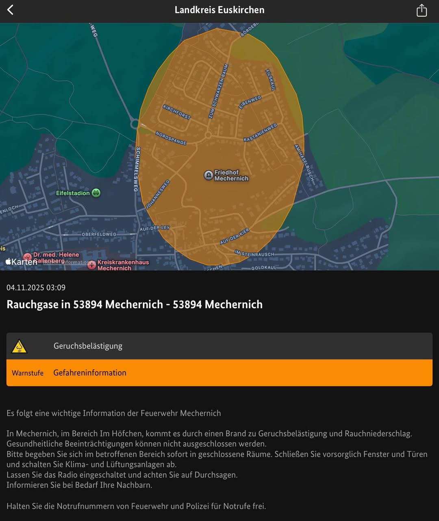Select the Friedhof Mechernich map pin
The width and height of the screenshot is (439, 521).
(209, 175)
